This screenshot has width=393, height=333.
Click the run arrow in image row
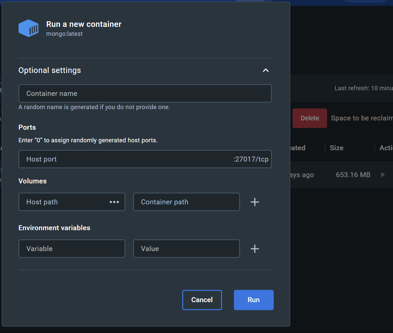[383, 175]
